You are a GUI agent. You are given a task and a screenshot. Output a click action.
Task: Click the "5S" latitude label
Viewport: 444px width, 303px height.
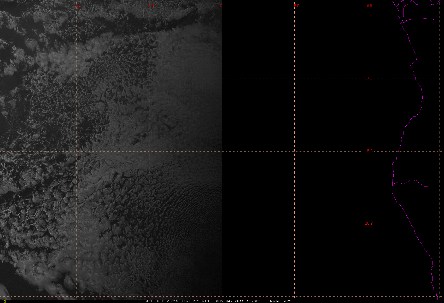pyautogui.click(x=370, y=5)
